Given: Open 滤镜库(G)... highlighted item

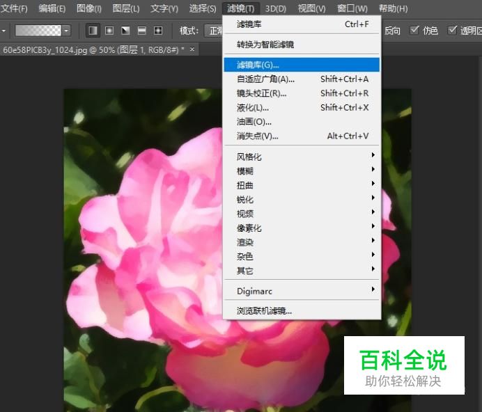Looking at the screenshot, I should [302, 65].
